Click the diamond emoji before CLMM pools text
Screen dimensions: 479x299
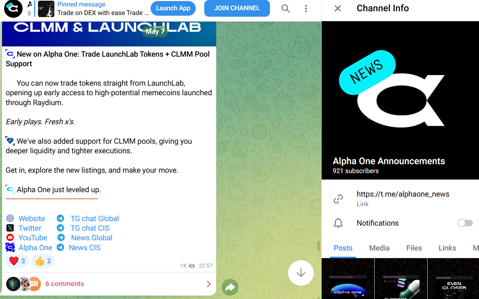click(10, 141)
